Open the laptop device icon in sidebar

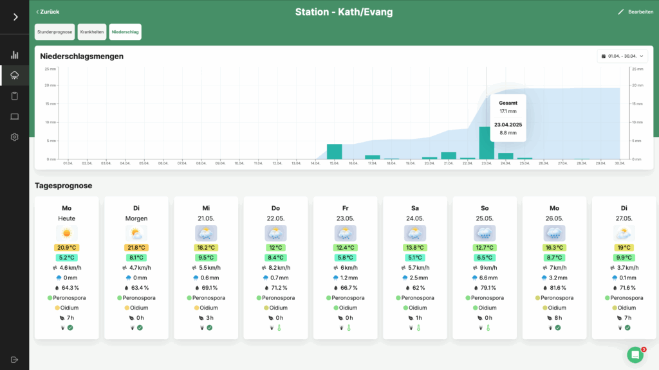15,116
